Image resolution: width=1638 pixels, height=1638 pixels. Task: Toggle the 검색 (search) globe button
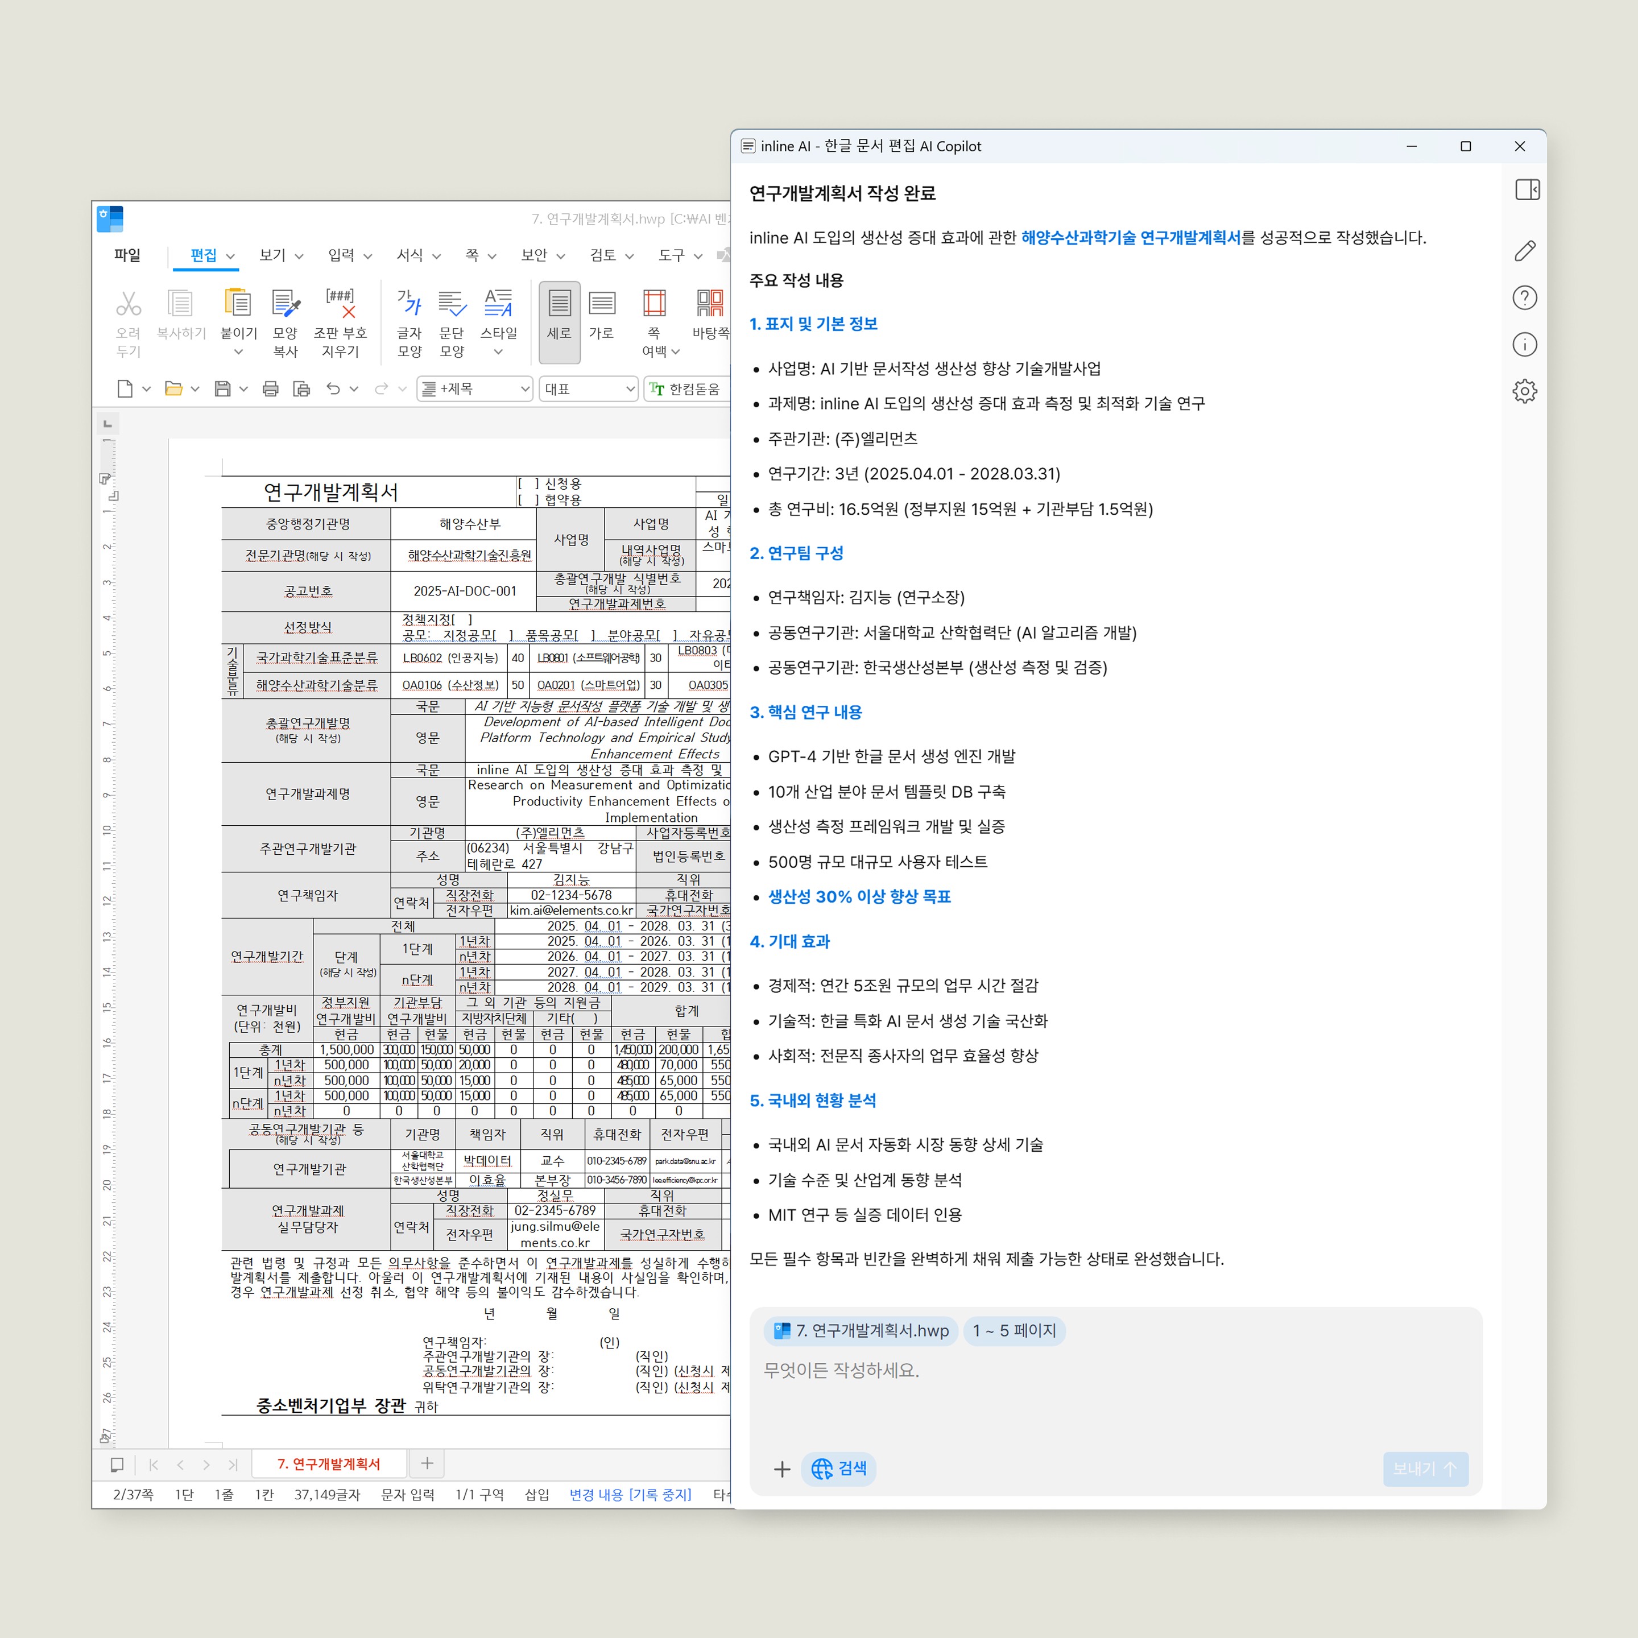(x=838, y=1469)
